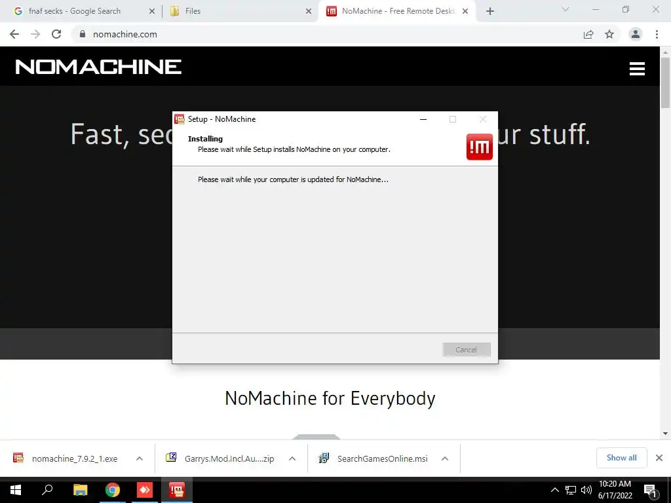Open taskbar search magnifier

[x=47, y=490]
